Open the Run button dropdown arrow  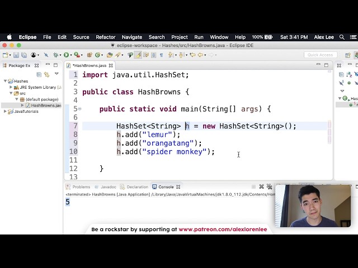[71, 55]
